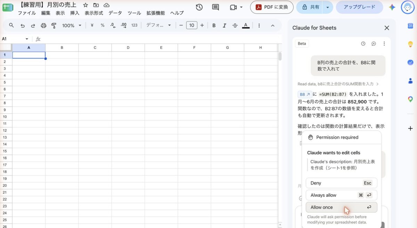Format as percent
Viewport: 417px width, 228px height.
(x=103, y=25)
